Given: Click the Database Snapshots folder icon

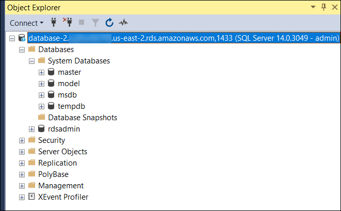Looking at the screenshot, I should (x=42, y=117).
